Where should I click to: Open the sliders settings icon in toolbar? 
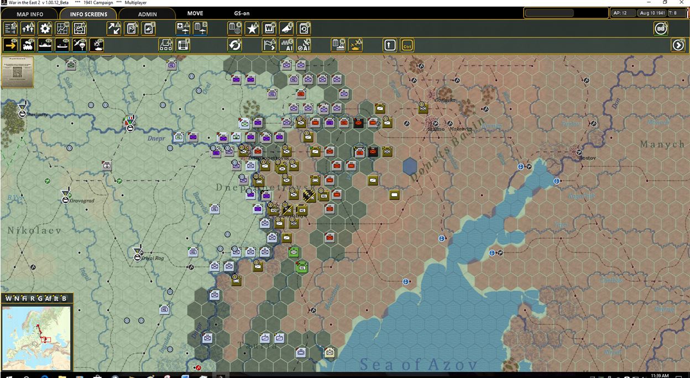pyautogui.click(x=28, y=28)
